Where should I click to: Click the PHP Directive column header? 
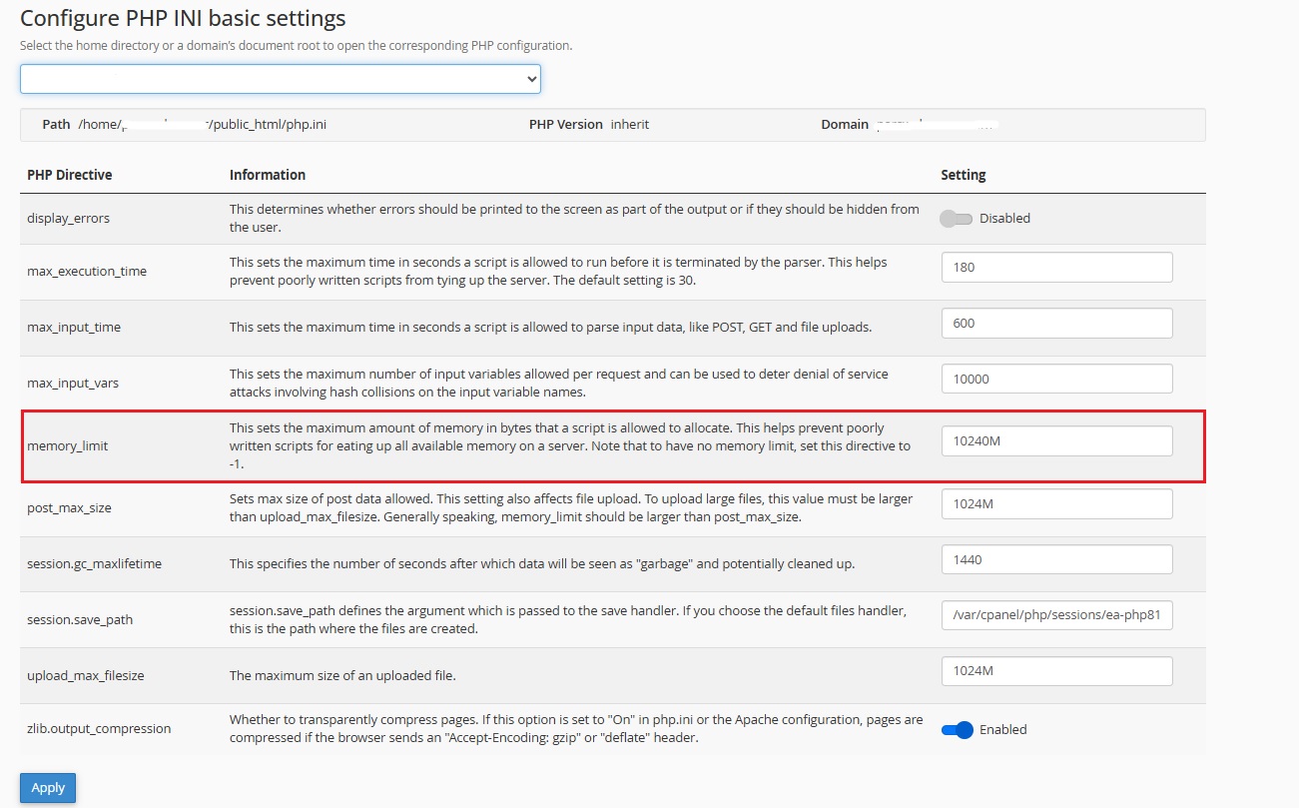coord(69,175)
